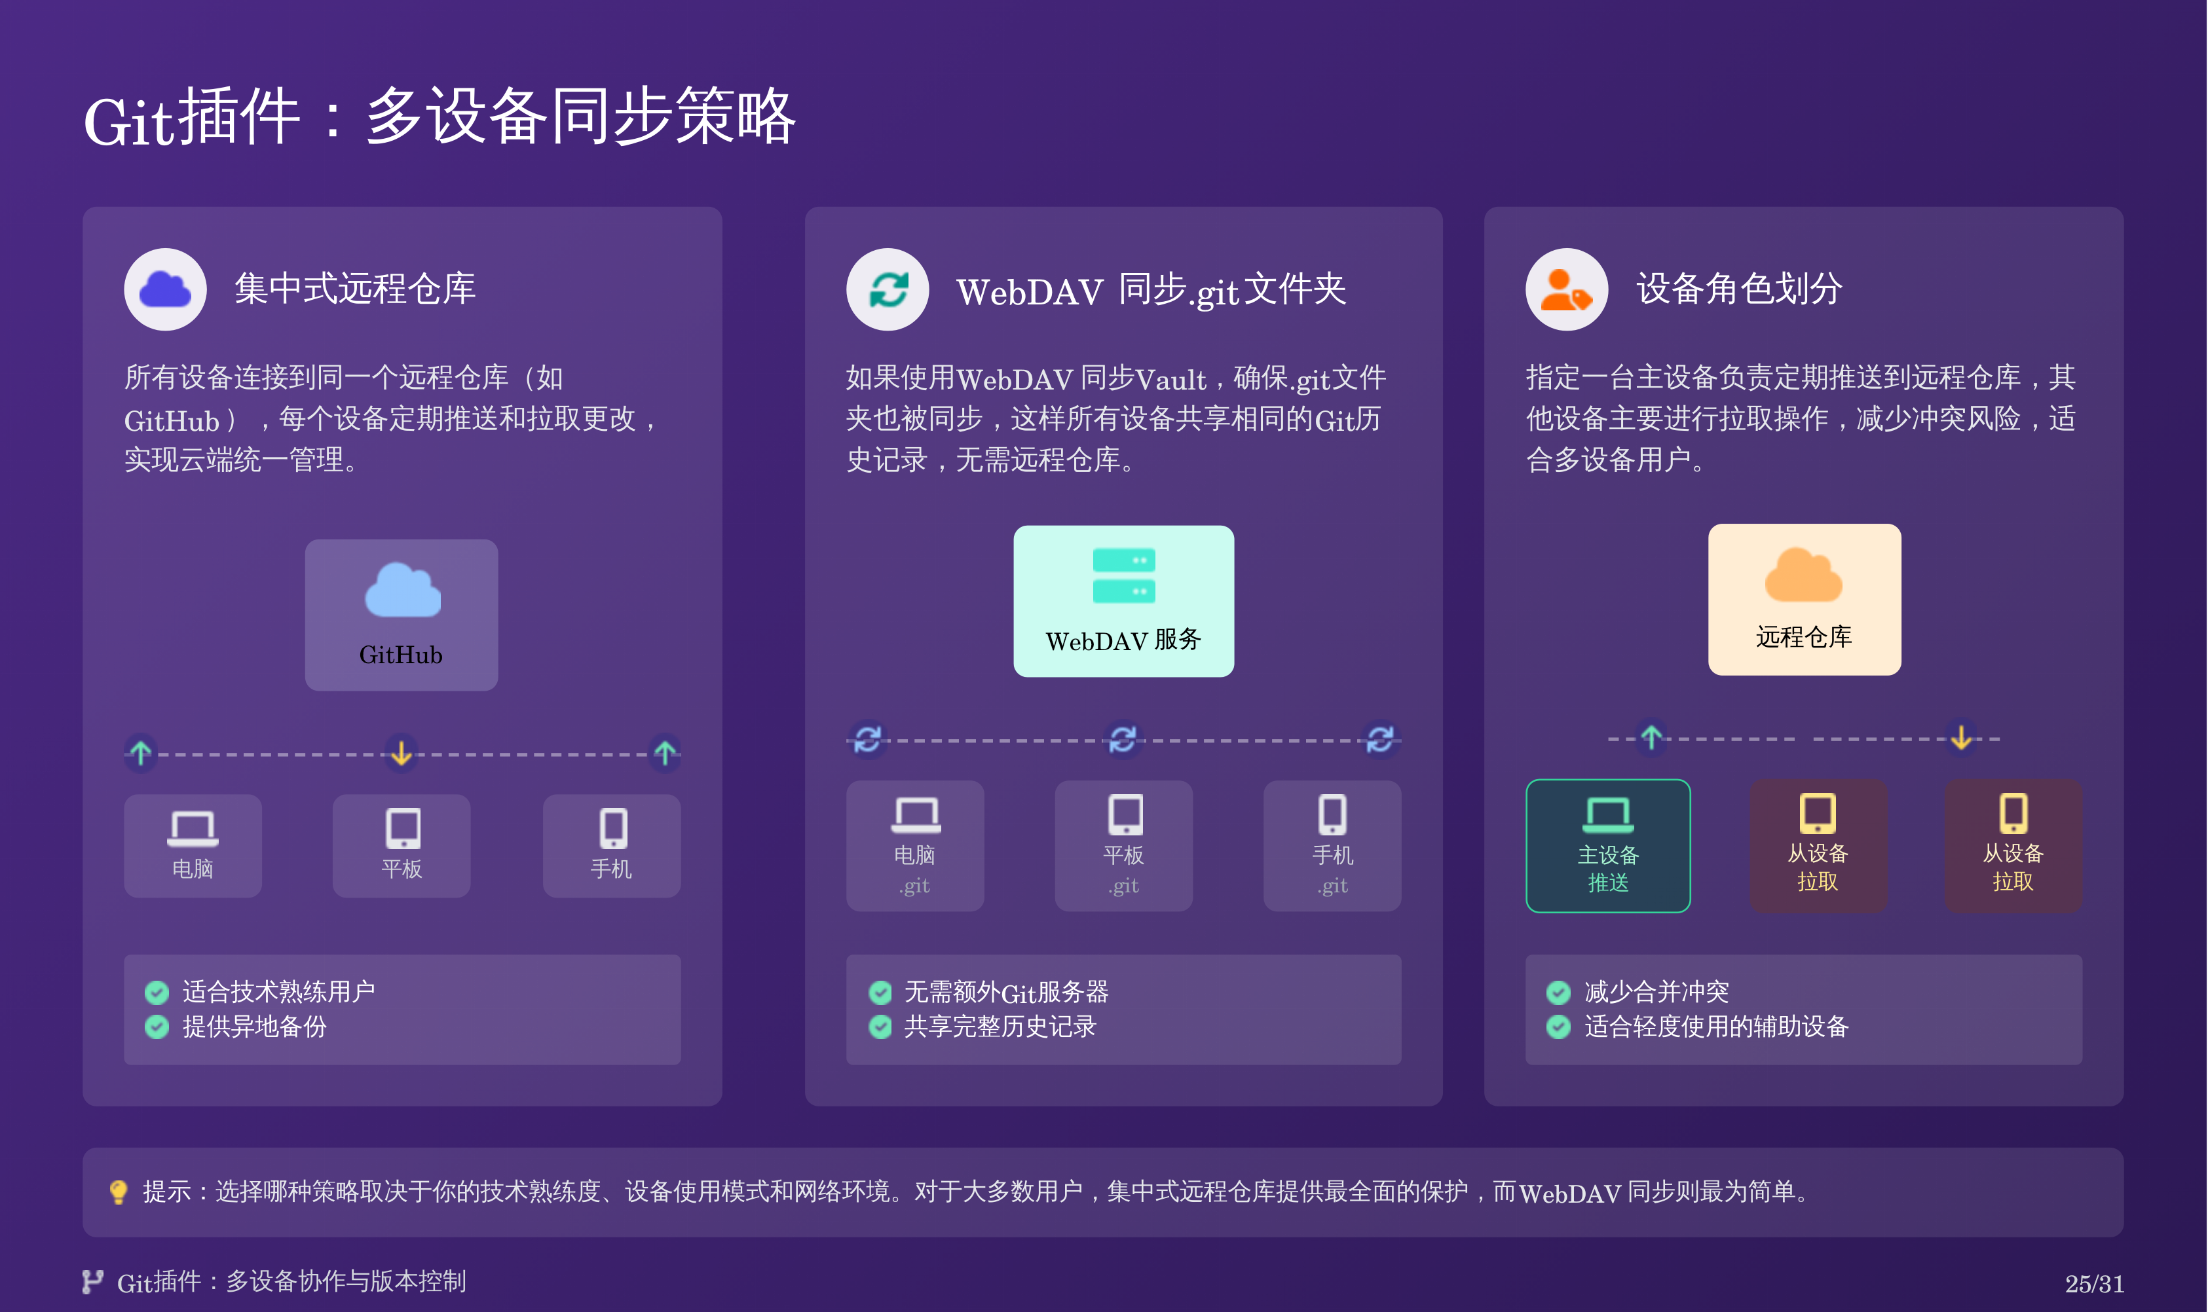Click the orange 远程仓库 cloud box
Viewport: 2208px width, 1312px height.
coord(1804,600)
